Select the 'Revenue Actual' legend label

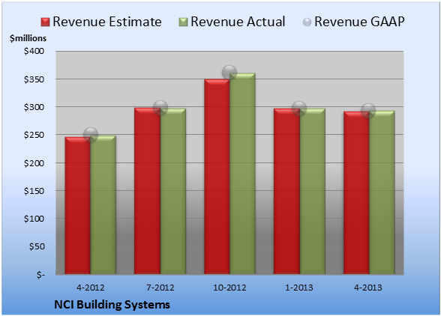pyautogui.click(x=238, y=22)
